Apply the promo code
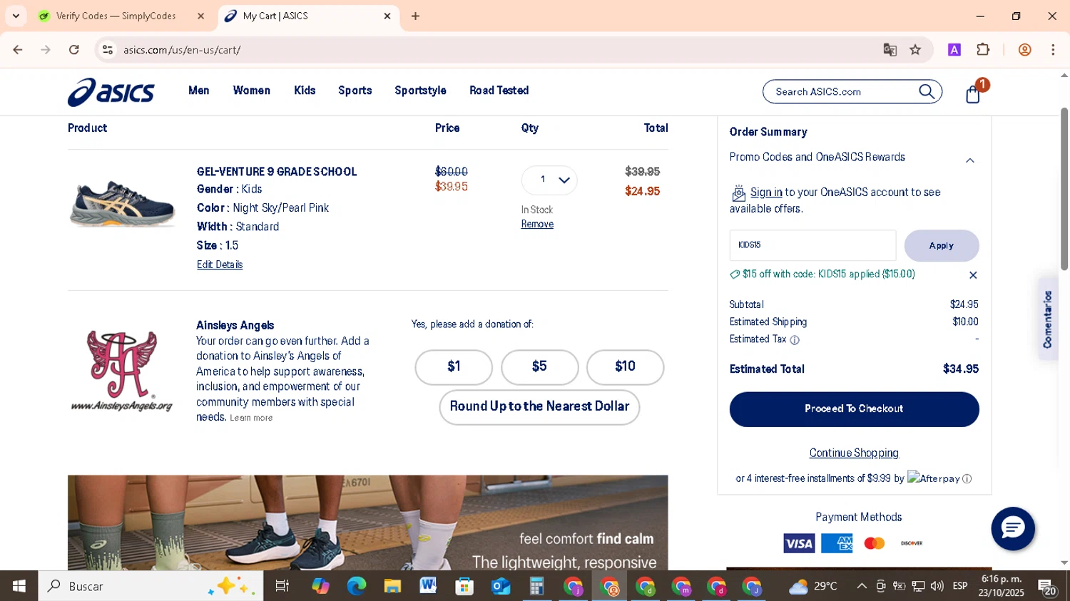The width and height of the screenshot is (1070, 601). 942,245
